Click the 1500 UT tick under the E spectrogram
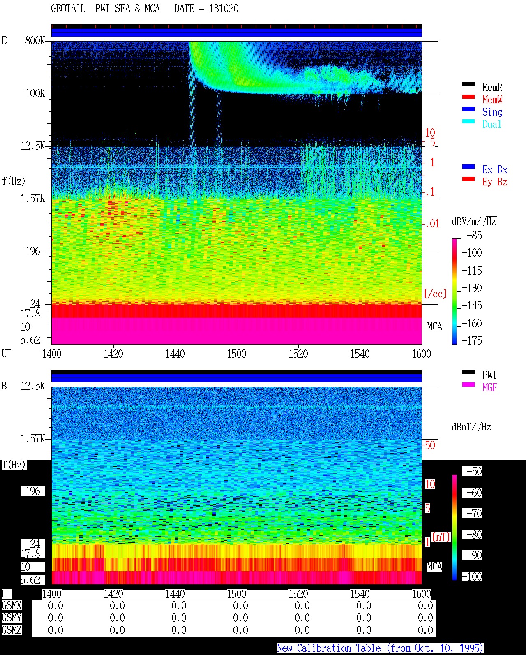The height and width of the screenshot is (655, 526). tap(236, 354)
